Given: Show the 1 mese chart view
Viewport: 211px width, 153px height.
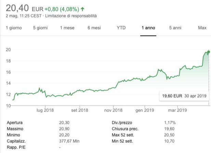Looking at the screenshot, I should coord(67,28).
